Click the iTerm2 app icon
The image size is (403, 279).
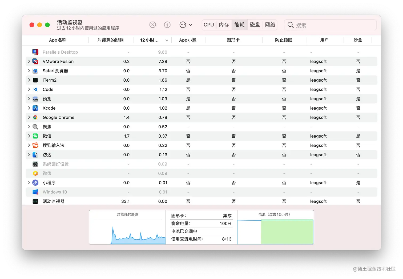click(x=35, y=80)
